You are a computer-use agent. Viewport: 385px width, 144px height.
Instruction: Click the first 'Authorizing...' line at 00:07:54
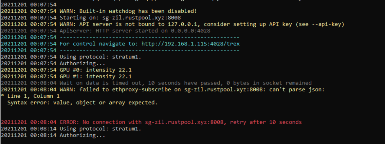pyautogui.click(x=53, y=63)
